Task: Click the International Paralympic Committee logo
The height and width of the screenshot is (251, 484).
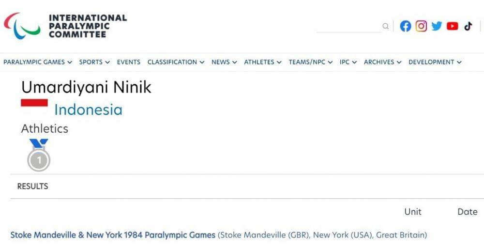Action: [x=65, y=26]
